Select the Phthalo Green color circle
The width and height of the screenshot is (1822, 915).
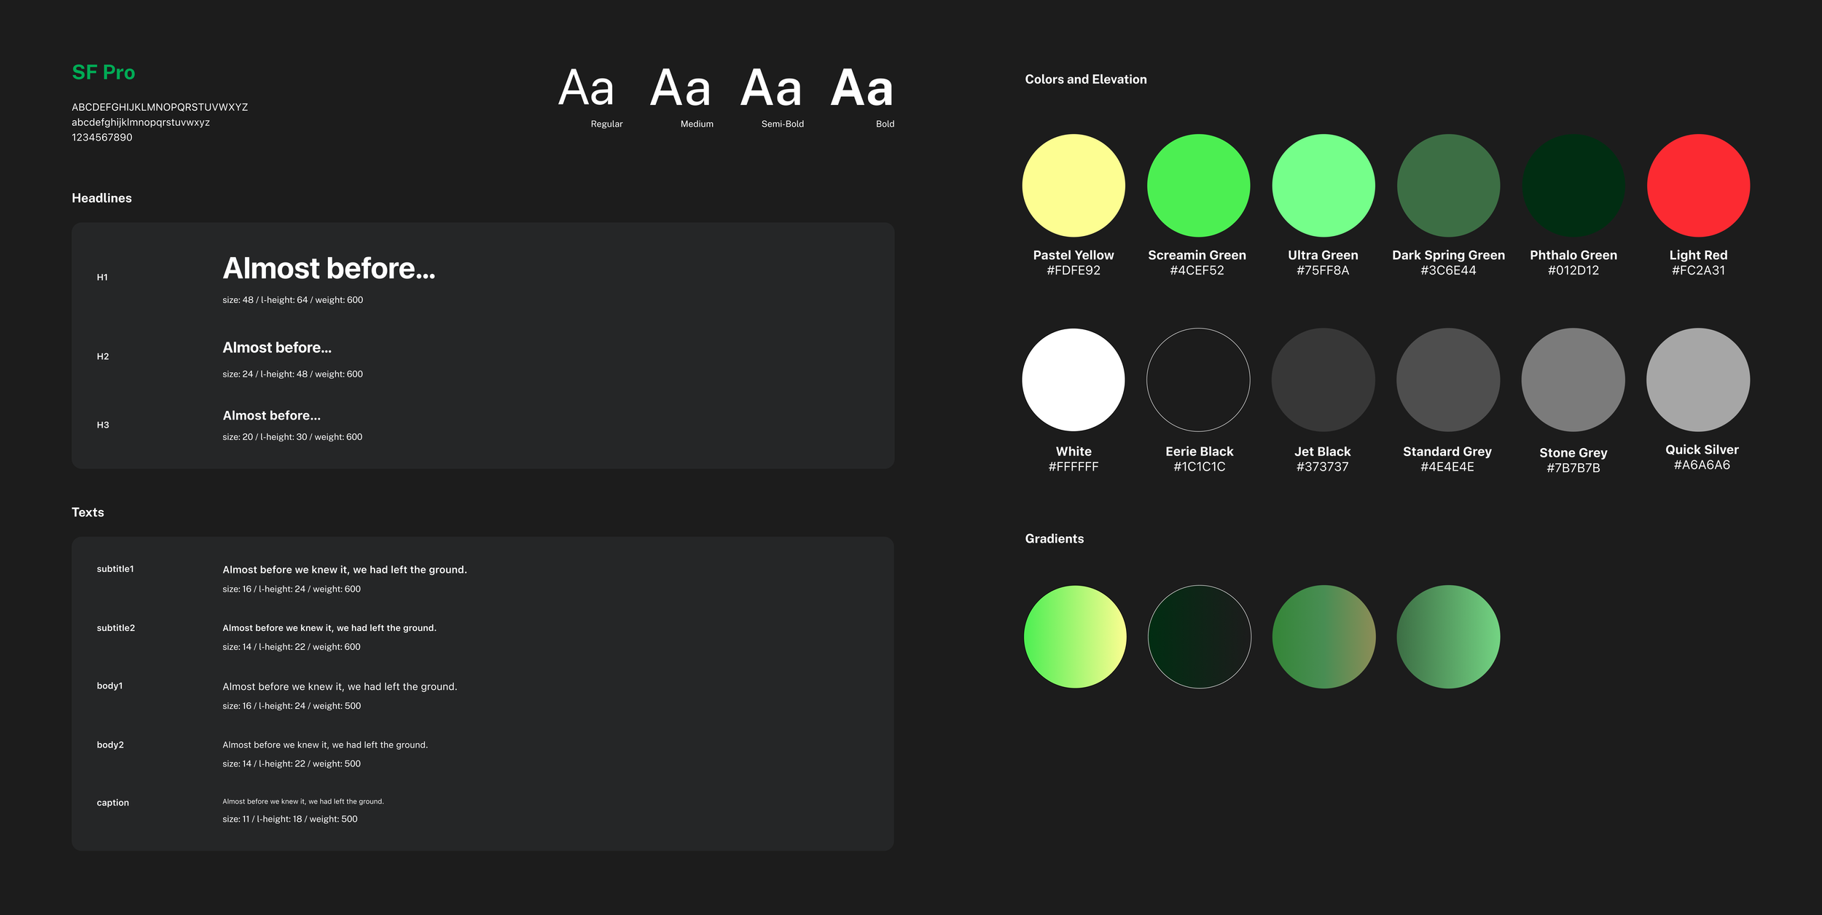[1573, 185]
